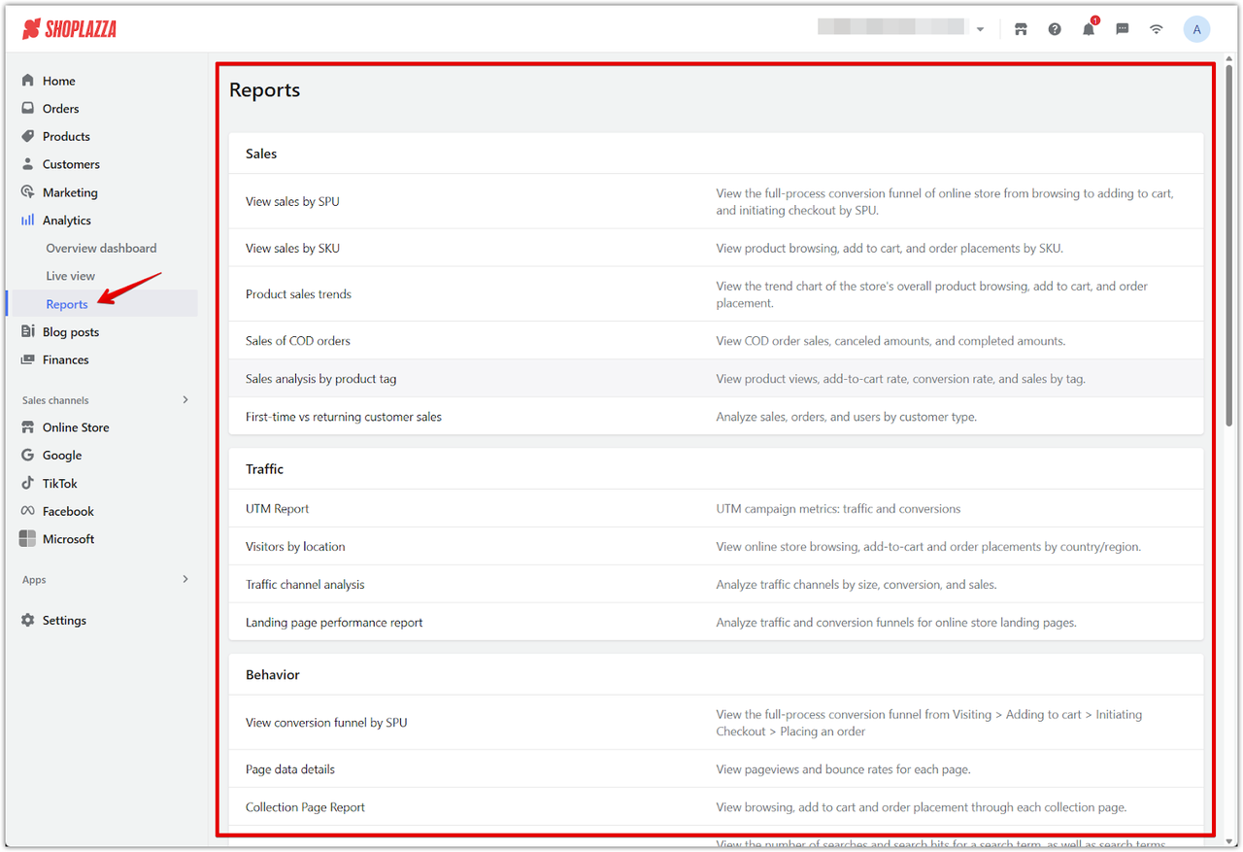Expand the Apps section chevron
The image size is (1243, 852).
click(x=185, y=579)
